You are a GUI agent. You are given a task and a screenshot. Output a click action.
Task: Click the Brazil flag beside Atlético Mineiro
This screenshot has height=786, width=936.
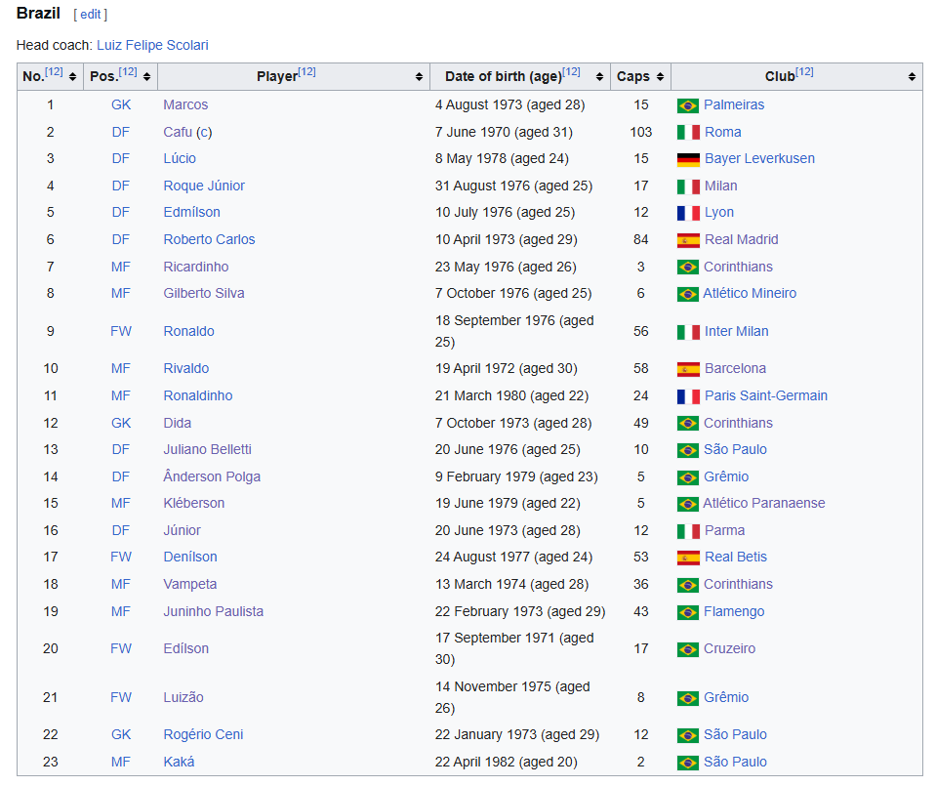pos(688,294)
